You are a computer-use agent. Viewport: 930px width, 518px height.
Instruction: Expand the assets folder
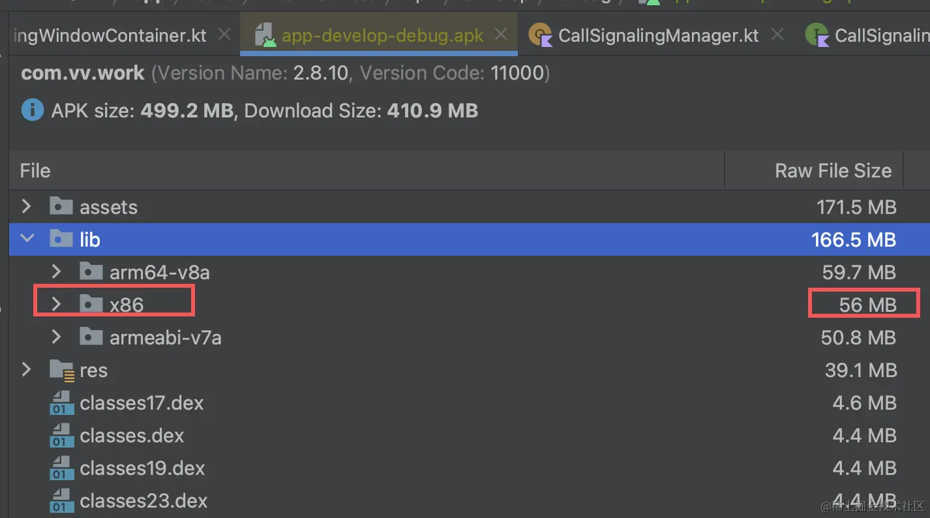26,207
